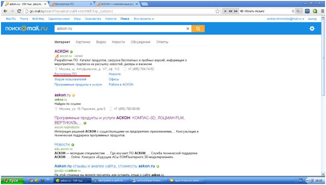Open the green Q extension icon
326x185 pixels.
pyautogui.click(x=315, y=11)
